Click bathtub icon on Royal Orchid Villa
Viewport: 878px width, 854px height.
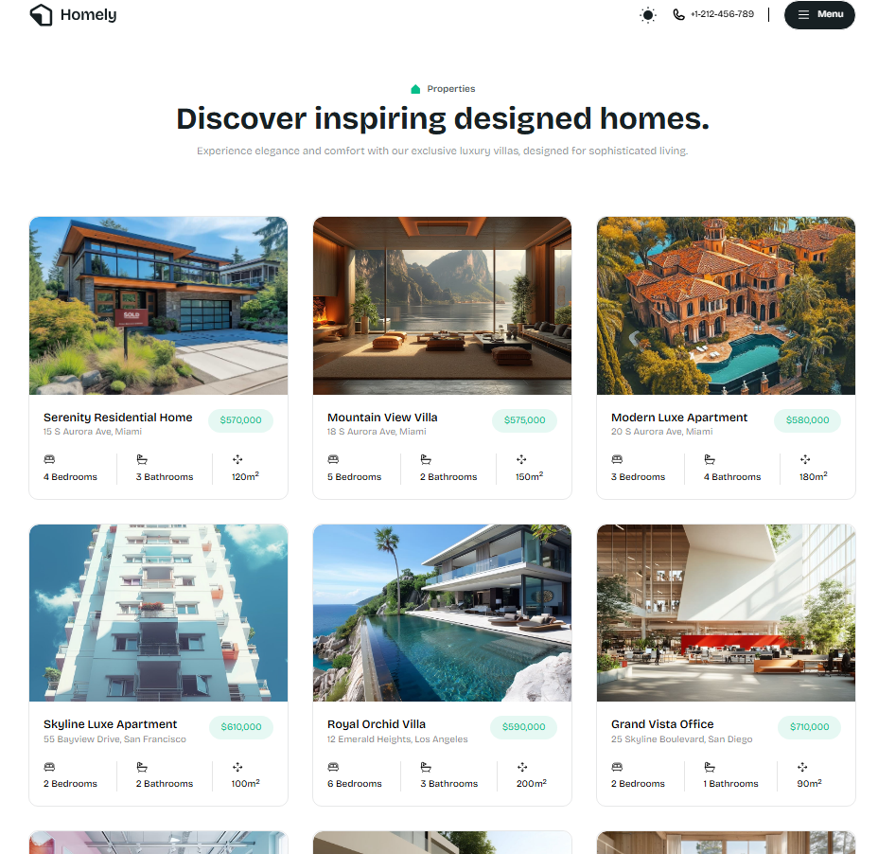[426, 767]
